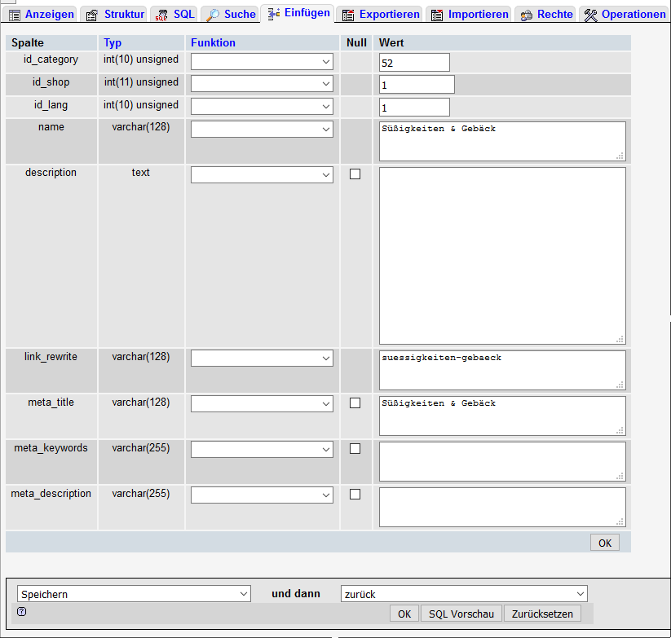The image size is (671, 638).
Task: Switch to the Struktur tab
Action: [115, 15]
